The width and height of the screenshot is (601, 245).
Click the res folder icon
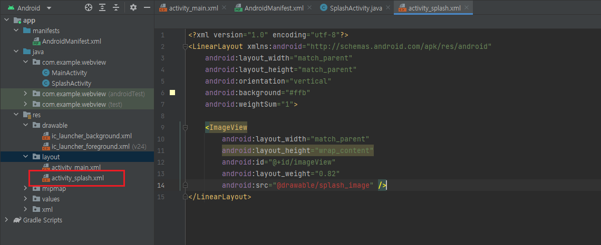(26, 115)
